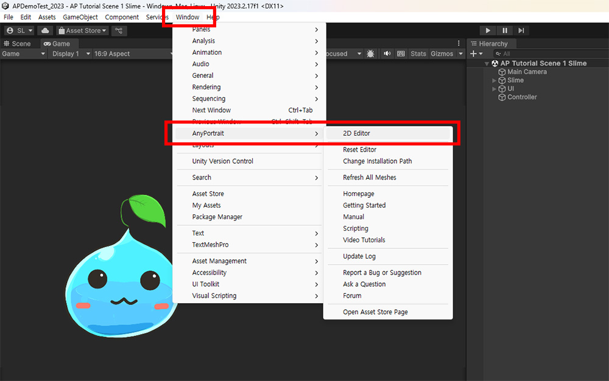Toggle the keyboard shortcuts icon
This screenshot has width=609, height=381.
(401, 54)
